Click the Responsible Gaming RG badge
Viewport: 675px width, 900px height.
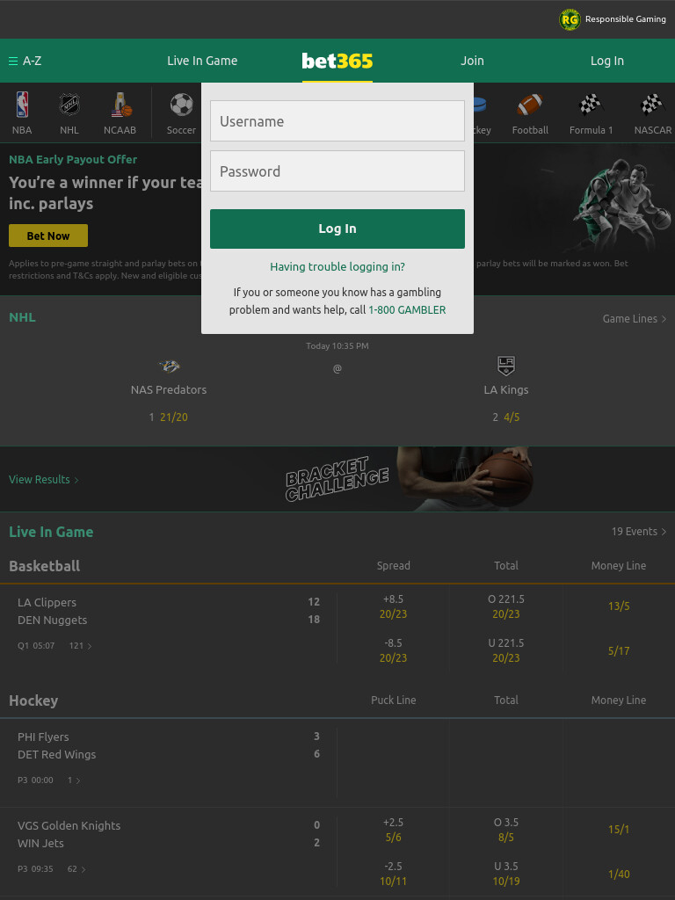pyautogui.click(x=570, y=19)
